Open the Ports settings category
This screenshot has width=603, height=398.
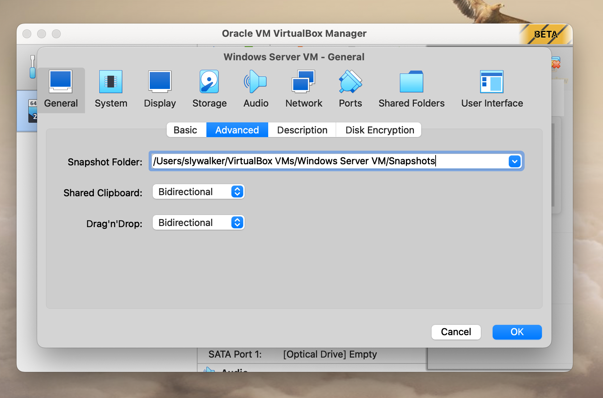pyautogui.click(x=350, y=90)
